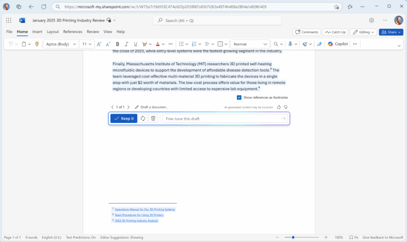Apply red font color
407x242 pixels.
point(157,44)
